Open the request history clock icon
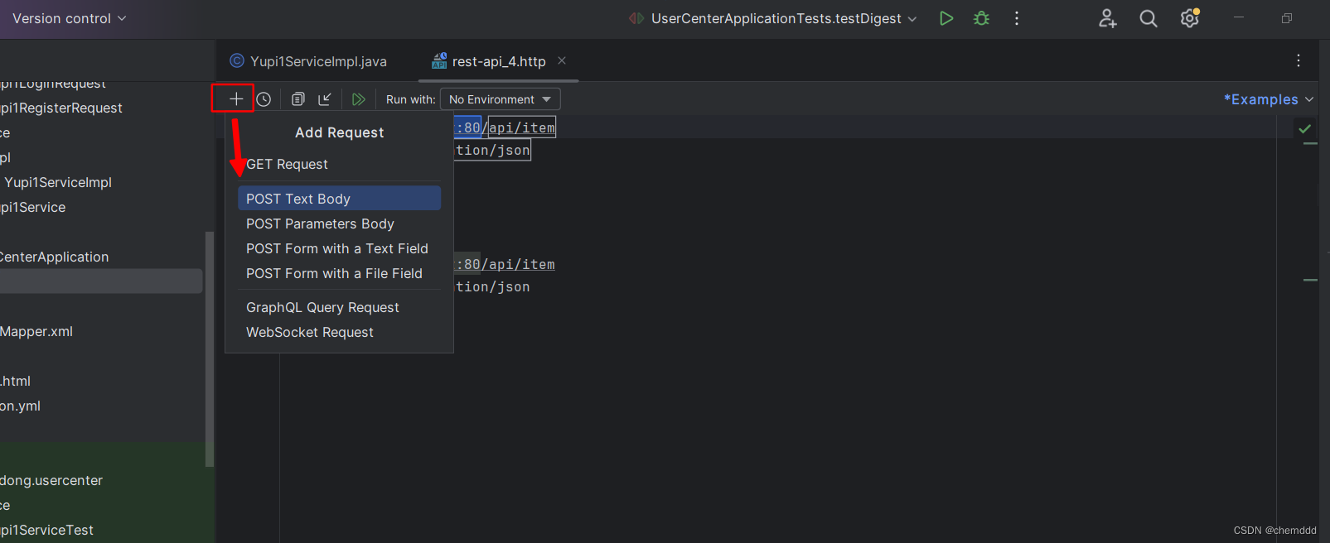 click(x=264, y=99)
